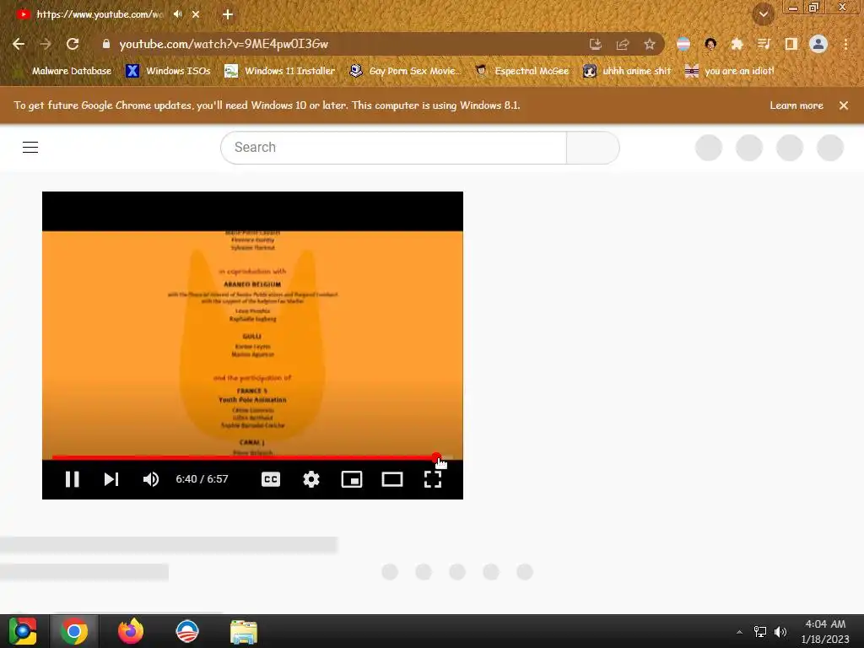Open media controls in toolbar
Image resolution: width=864 pixels, height=648 pixels.
pyautogui.click(x=764, y=44)
